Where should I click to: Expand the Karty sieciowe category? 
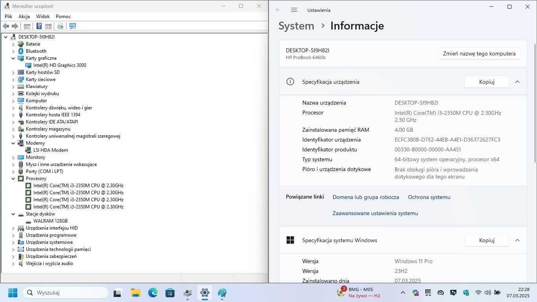coord(13,79)
